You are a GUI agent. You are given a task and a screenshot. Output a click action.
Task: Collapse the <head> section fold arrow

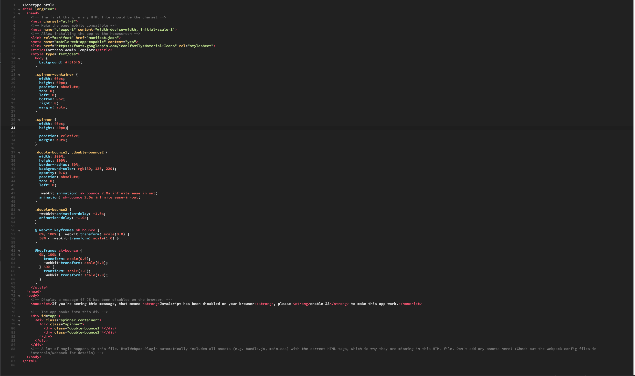tap(19, 14)
